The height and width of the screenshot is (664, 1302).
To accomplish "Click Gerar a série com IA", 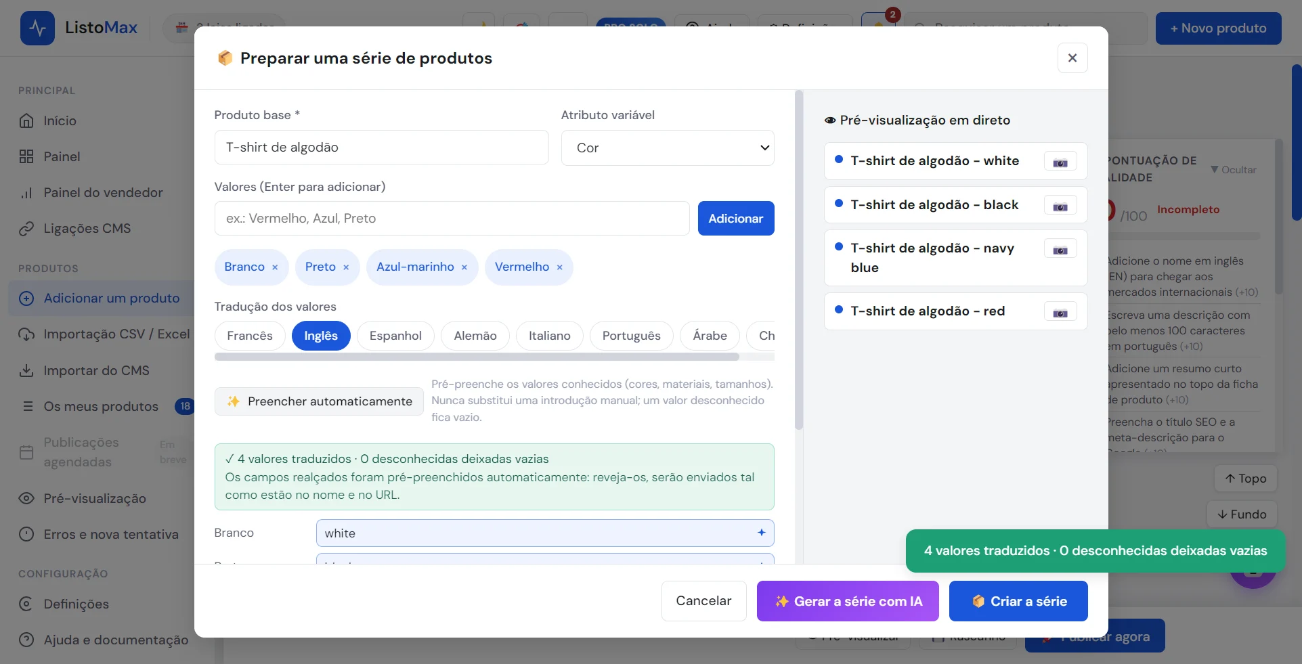I will click(848, 601).
